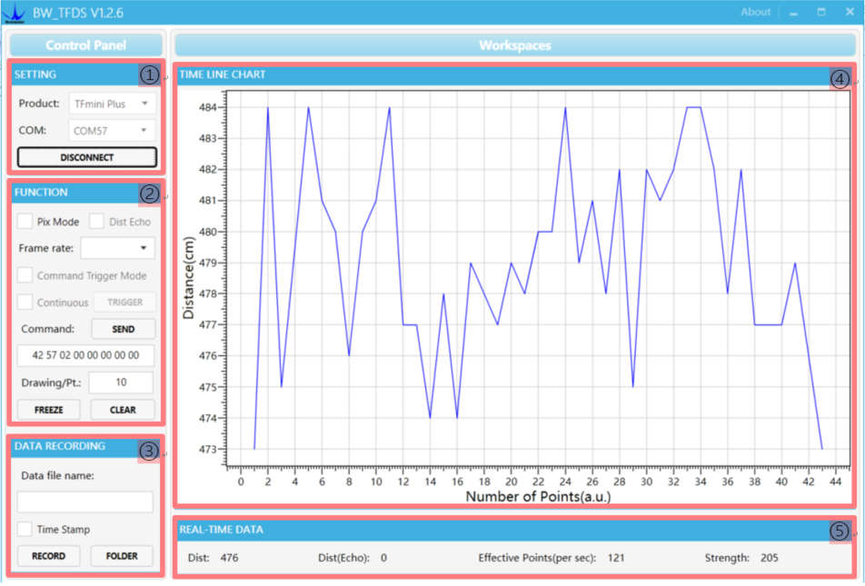Image resolution: width=865 pixels, height=586 pixels.
Task: Click the Command hex input field
Action: (85, 355)
